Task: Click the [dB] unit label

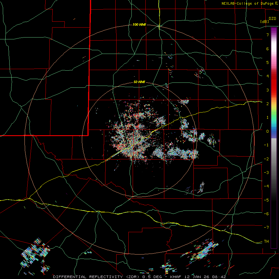Action: 264,21
